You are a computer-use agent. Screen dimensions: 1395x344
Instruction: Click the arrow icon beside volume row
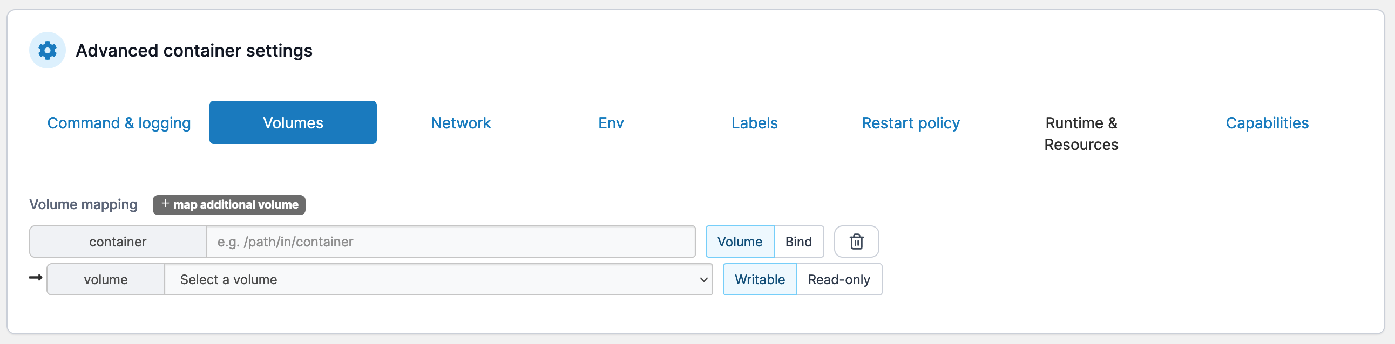pyautogui.click(x=36, y=278)
